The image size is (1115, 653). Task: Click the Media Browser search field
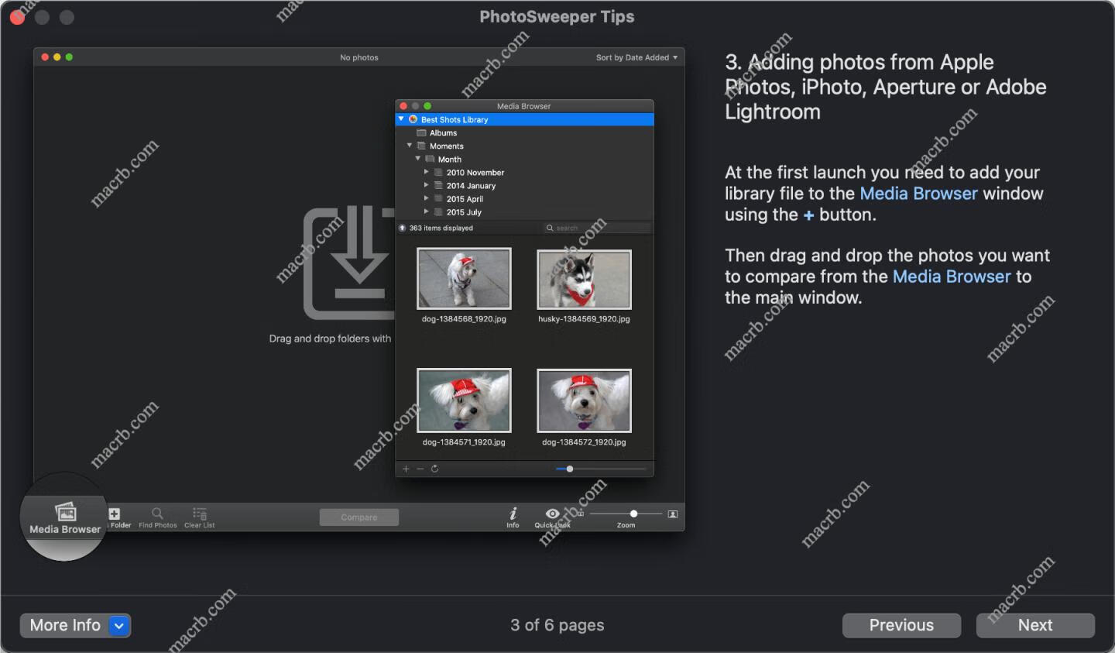pyautogui.click(x=596, y=228)
